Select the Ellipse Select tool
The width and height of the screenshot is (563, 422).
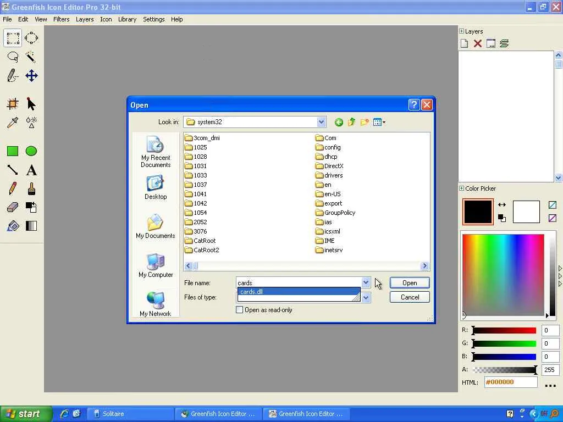point(31,38)
